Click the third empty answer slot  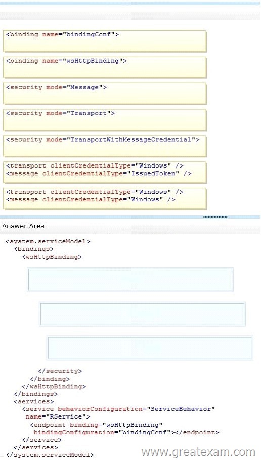click(x=150, y=348)
